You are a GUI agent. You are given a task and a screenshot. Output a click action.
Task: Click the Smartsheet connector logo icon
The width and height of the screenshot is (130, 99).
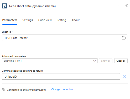point(4,6)
